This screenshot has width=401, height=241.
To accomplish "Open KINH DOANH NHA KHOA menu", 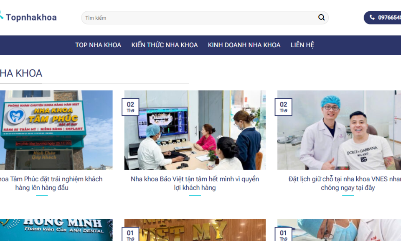I will tap(244, 45).
